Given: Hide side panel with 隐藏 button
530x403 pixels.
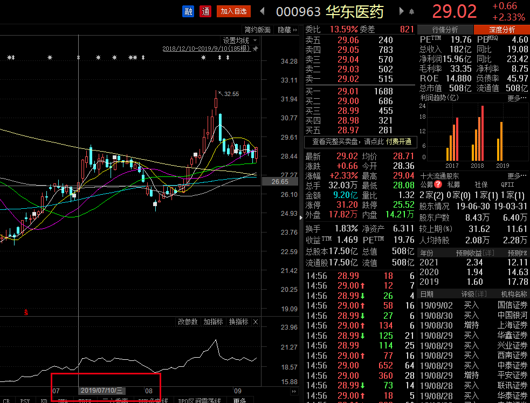Looking at the screenshot, I should pyautogui.click(x=287, y=30).
